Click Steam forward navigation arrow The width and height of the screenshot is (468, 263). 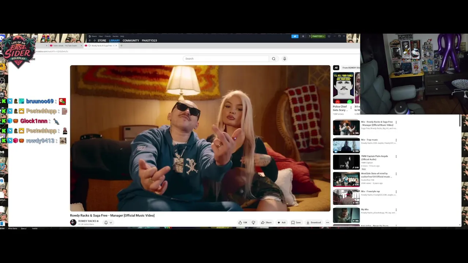click(x=94, y=41)
